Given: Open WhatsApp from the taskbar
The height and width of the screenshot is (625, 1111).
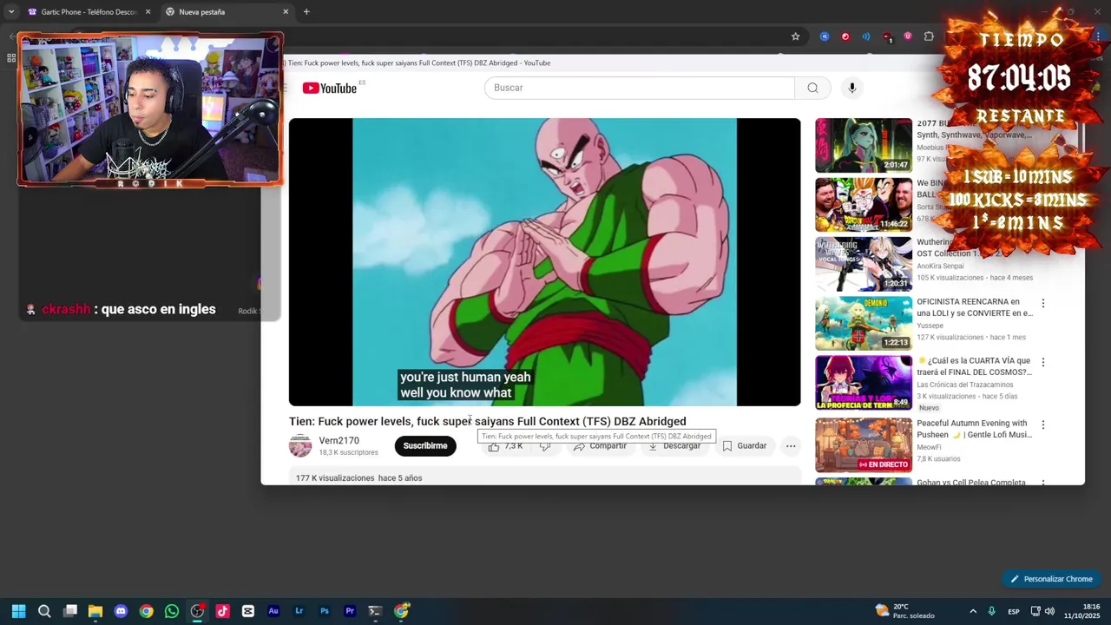Looking at the screenshot, I should (172, 611).
